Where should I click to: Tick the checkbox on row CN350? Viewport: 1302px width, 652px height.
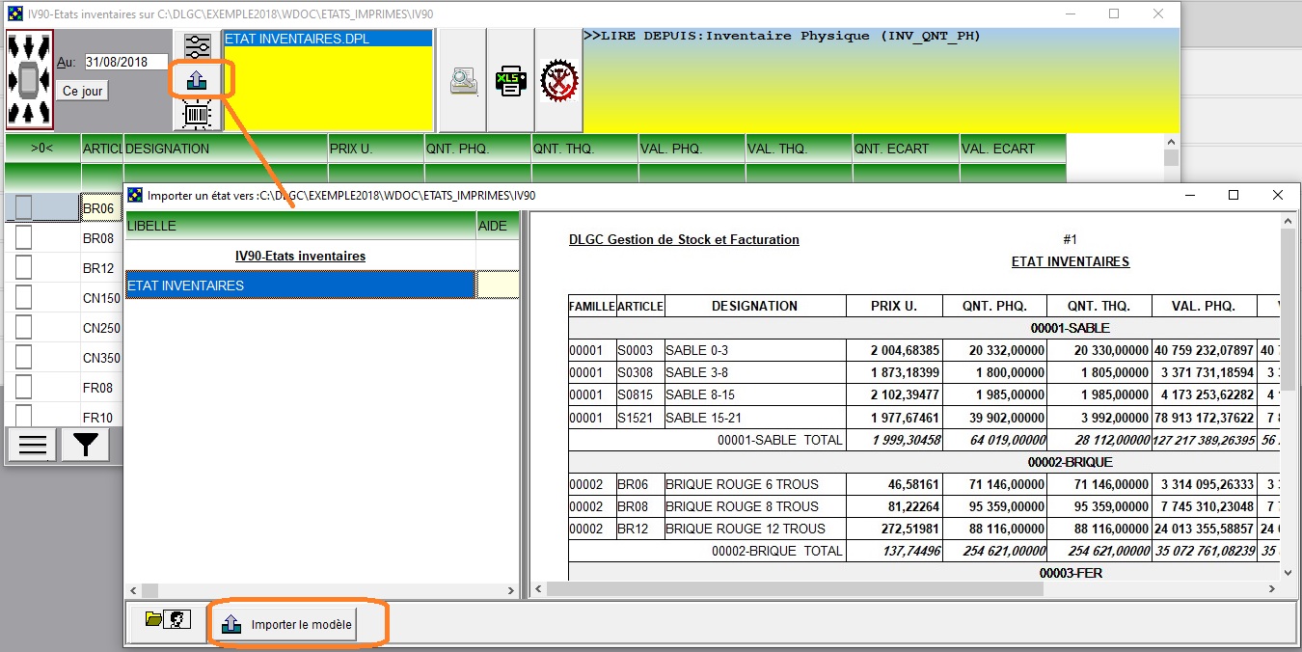(23, 358)
